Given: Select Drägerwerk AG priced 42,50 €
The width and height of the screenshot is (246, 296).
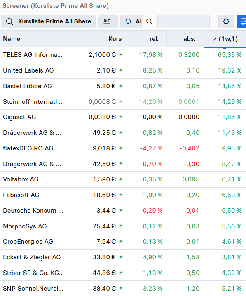Looking at the screenshot, I should point(32,164).
